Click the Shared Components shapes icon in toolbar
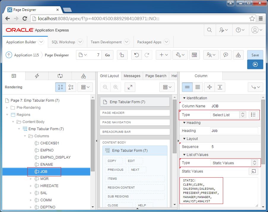Image resolution: width=268 pixels, height=212 pixels. 238,55
